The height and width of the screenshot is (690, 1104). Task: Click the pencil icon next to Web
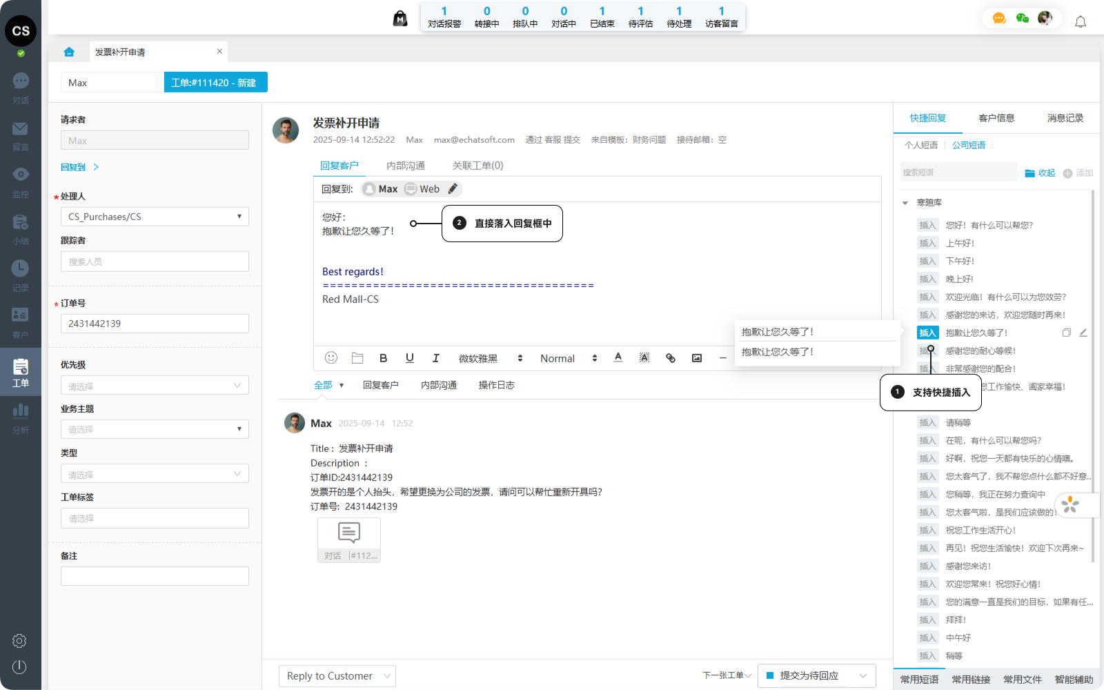pos(453,189)
